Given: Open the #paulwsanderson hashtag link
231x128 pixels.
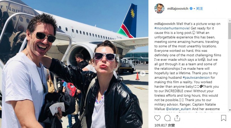Looking at the screenshot, I should 196,78.
